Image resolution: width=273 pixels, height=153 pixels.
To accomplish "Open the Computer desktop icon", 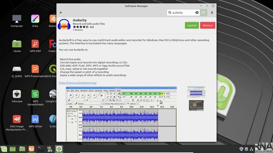I will coord(17,21).
